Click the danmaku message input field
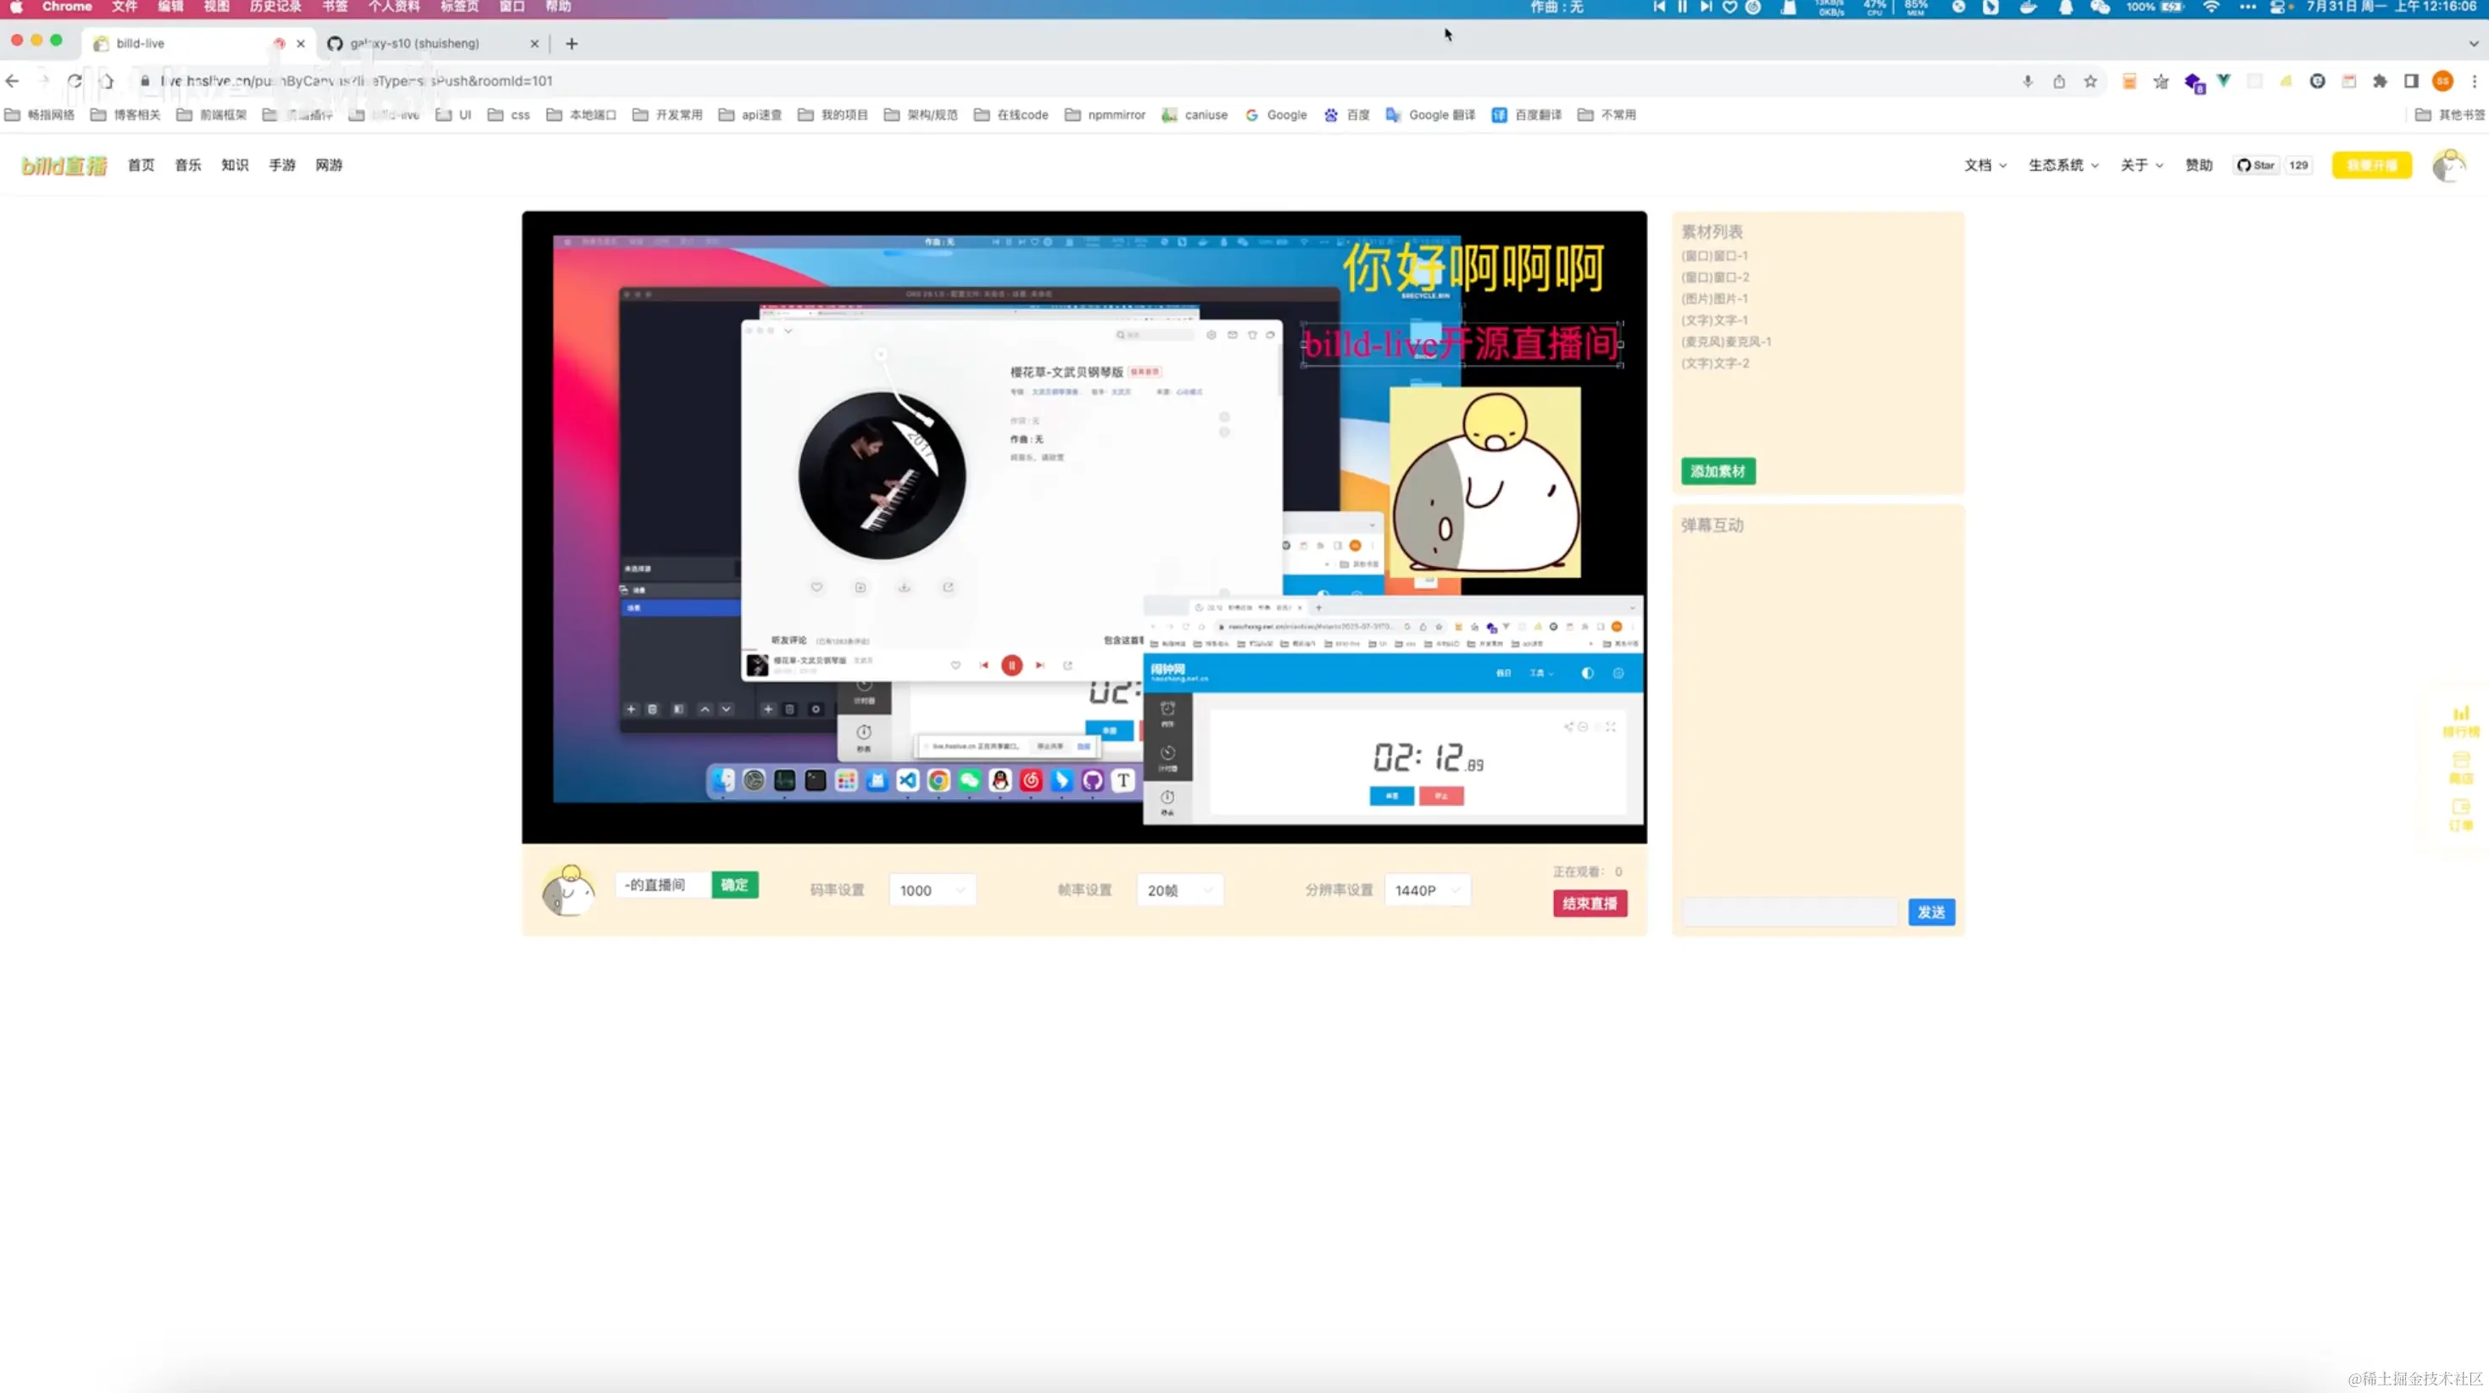 [x=1790, y=912]
